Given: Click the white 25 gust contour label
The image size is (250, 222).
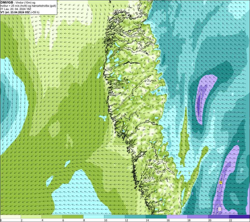Looking at the screenshot, I should [220, 209].
